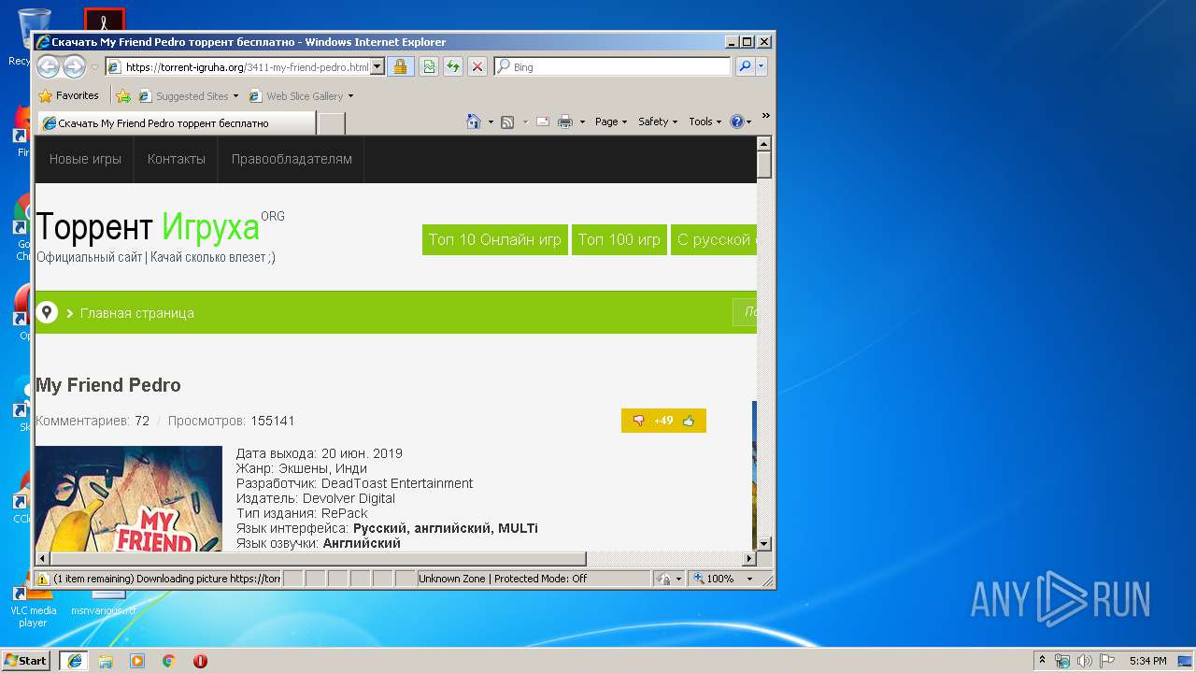Expand address bar URL dropdown
Image resolution: width=1196 pixels, height=673 pixels.
377,66
